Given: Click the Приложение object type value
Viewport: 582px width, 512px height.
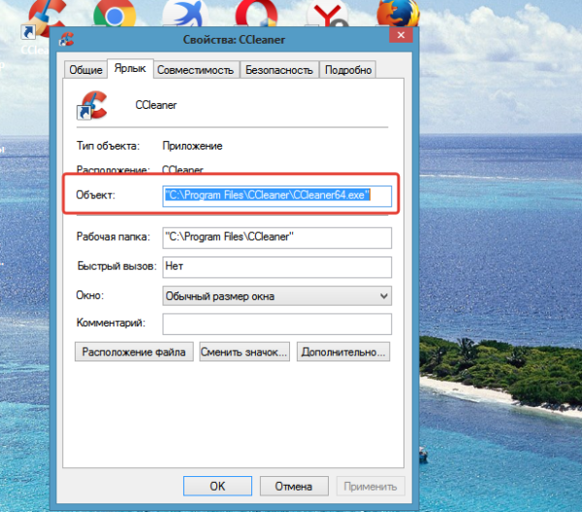Looking at the screenshot, I should coord(192,146).
